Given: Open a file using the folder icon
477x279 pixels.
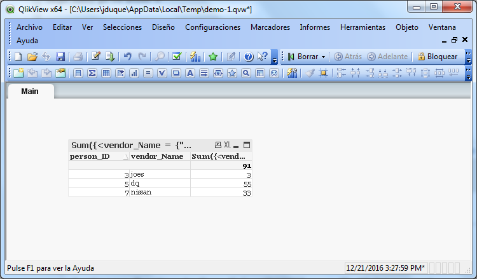Looking at the screenshot, I should pyautogui.click(x=32, y=57).
